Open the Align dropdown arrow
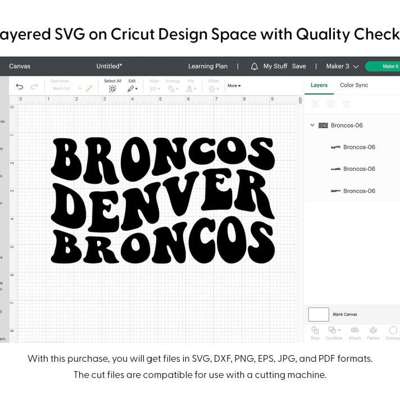This screenshot has width=400, height=400. (x=159, y=89)
